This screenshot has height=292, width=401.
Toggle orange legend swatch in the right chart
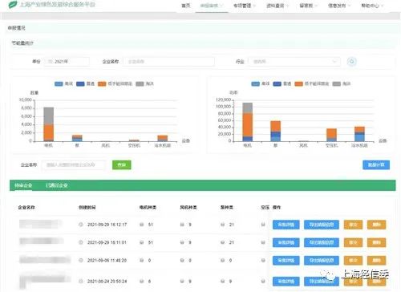coord(298,84)
